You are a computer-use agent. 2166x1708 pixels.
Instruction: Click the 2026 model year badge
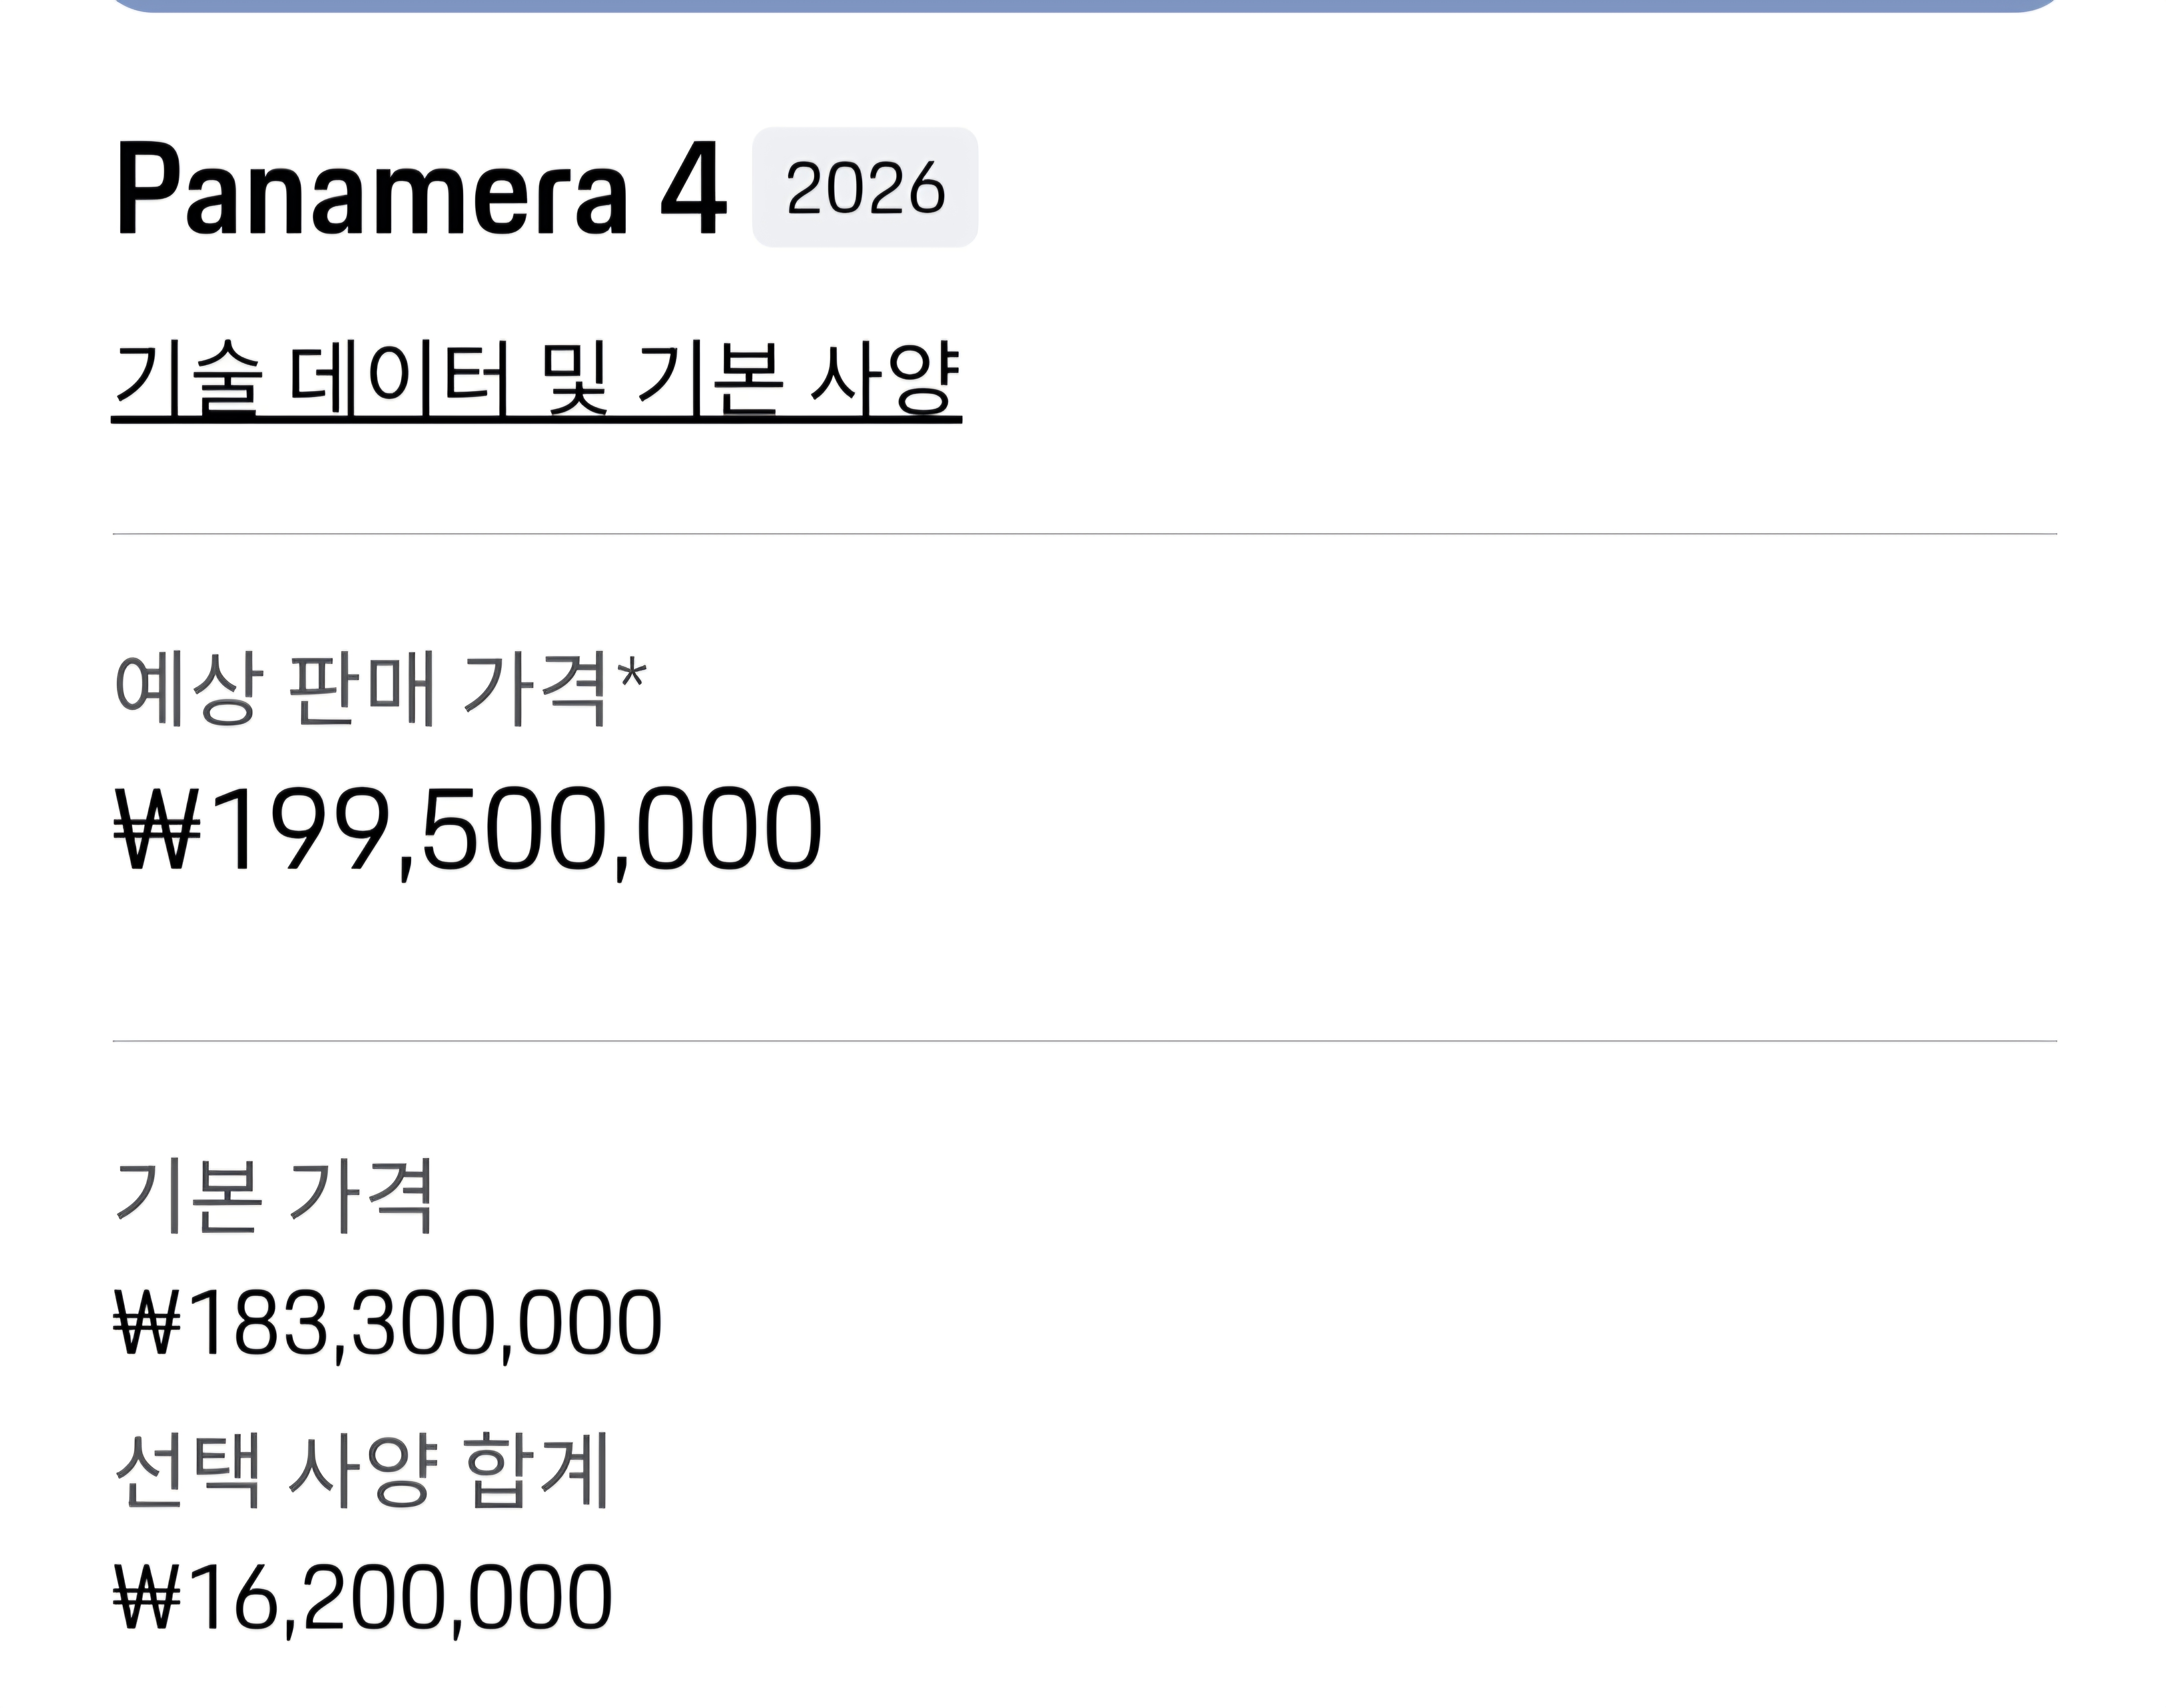tap(864, 188)
